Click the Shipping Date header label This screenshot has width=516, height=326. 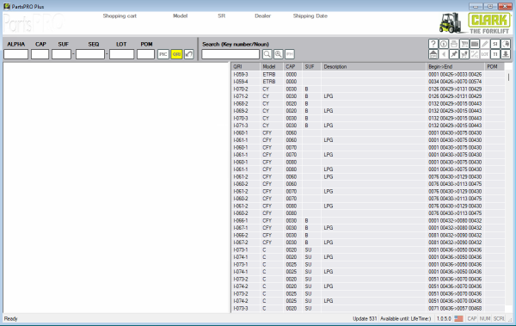tap(310, 15)
